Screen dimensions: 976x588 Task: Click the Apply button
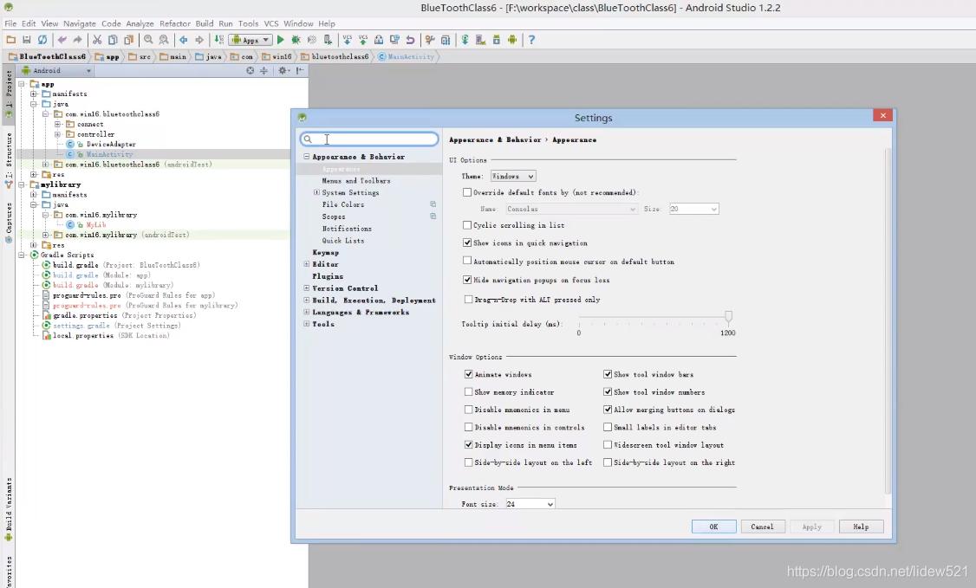coord(811,526)
